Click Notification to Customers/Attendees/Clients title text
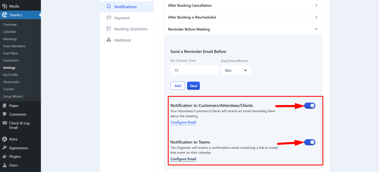The width and height of the screenshot is (379, 172). point(211,105)
